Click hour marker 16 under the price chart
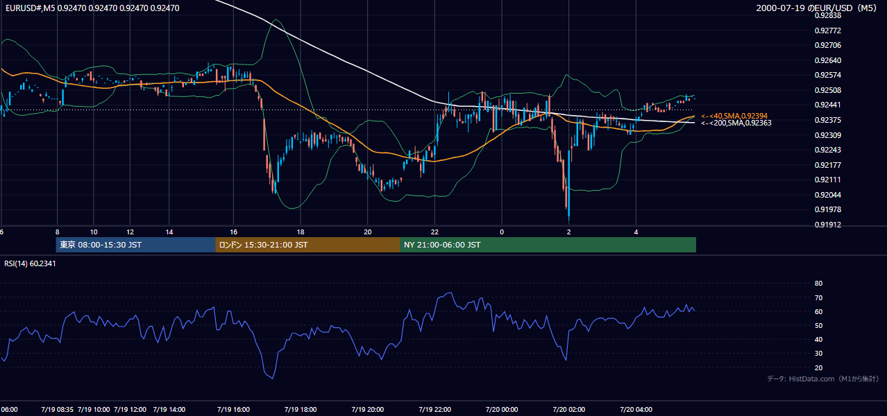Screen dimensions: 887x416 pos(233,232)
